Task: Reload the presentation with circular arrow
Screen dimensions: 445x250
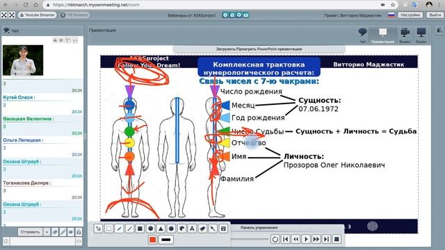Action: (275, 239)
